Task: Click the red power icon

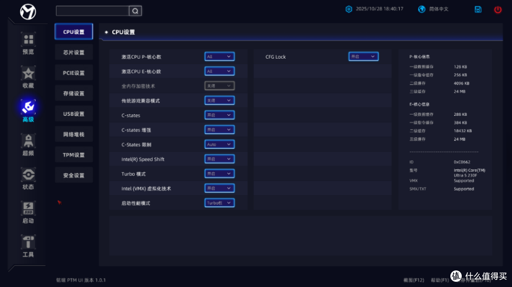Action: [498, 9]
